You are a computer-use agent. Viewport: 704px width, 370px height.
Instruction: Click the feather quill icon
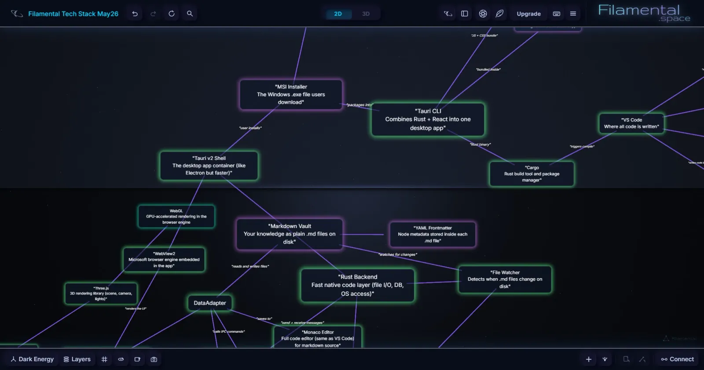pyautogui.click(x=499, y=14)
